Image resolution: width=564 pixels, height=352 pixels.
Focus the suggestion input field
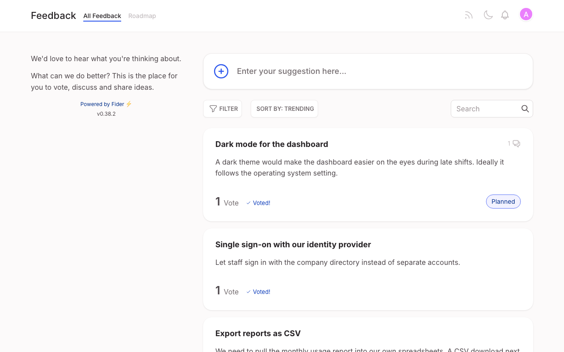coord(368,71)
